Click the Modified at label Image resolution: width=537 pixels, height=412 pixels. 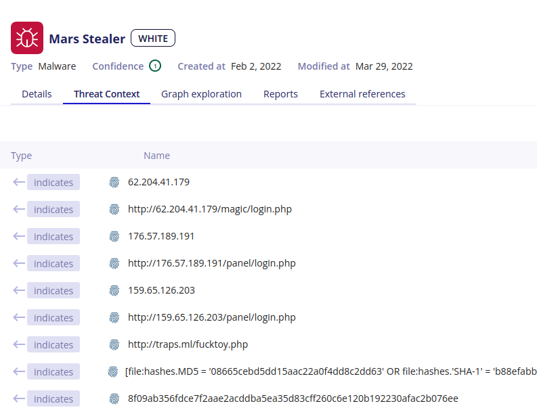pyautogui.click(x=324, y=66)
